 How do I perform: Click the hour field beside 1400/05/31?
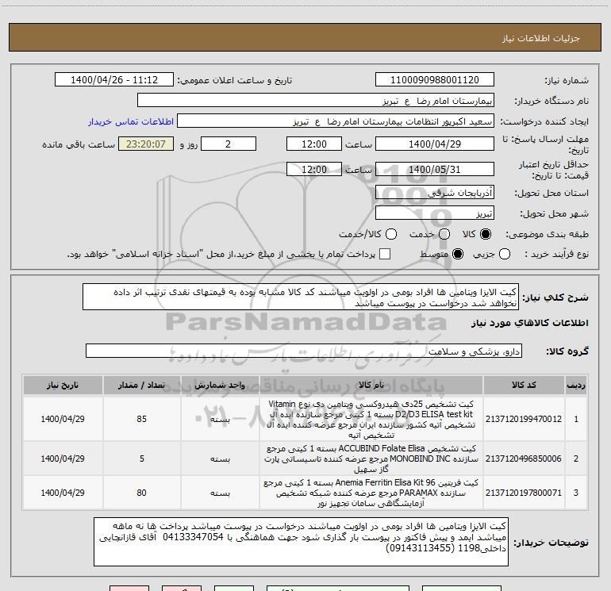point(314,169)
